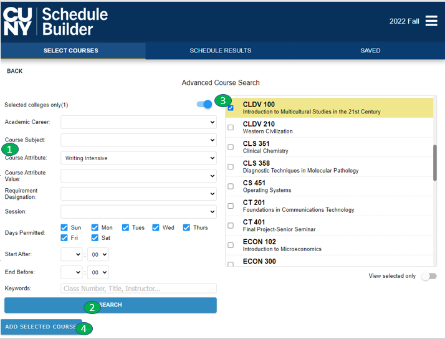Open the hamburger menu icon
This screenshot has width=445, height=339.
[x=431, y=21]
